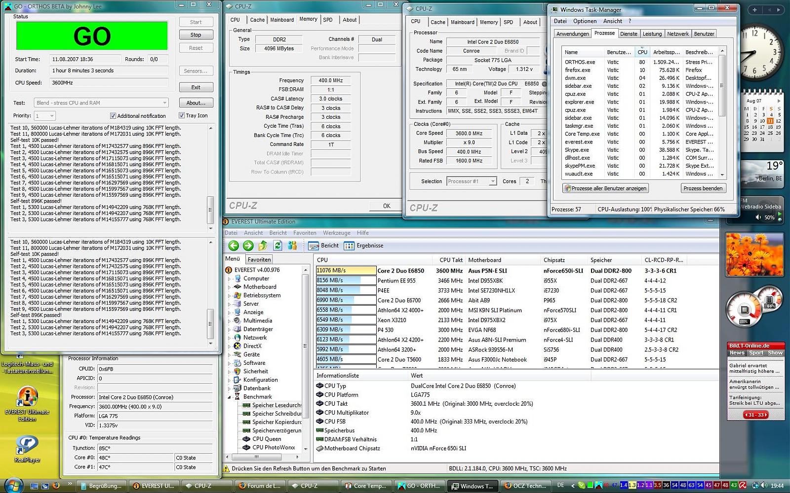Viewport: 790px width, 493px height.
Task: Open Bericht report from EVEREST toolbar
Action: pyautogui.click(x=324, y=246)
